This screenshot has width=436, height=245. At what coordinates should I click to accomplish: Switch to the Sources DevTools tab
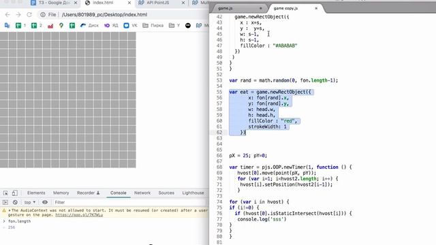tap(166, 193)
